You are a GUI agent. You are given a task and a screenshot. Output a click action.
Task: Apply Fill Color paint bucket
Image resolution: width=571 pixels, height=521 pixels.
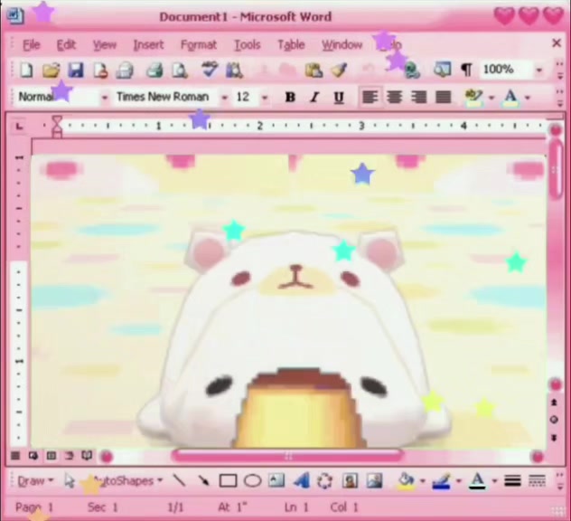pyautogui.click(x=406, y=480)
